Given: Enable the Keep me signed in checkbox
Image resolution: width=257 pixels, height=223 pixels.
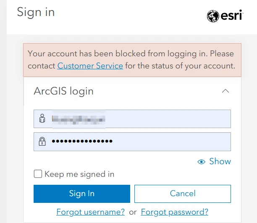Looking at the screenshot, I should [38, 174].
